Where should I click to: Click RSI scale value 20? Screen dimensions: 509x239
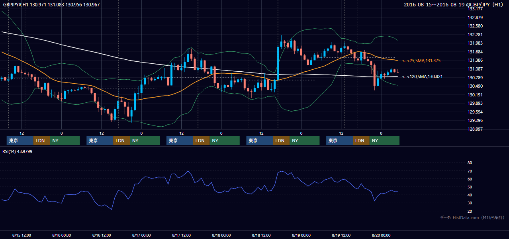pyautogui.click(x=470, y=211)
